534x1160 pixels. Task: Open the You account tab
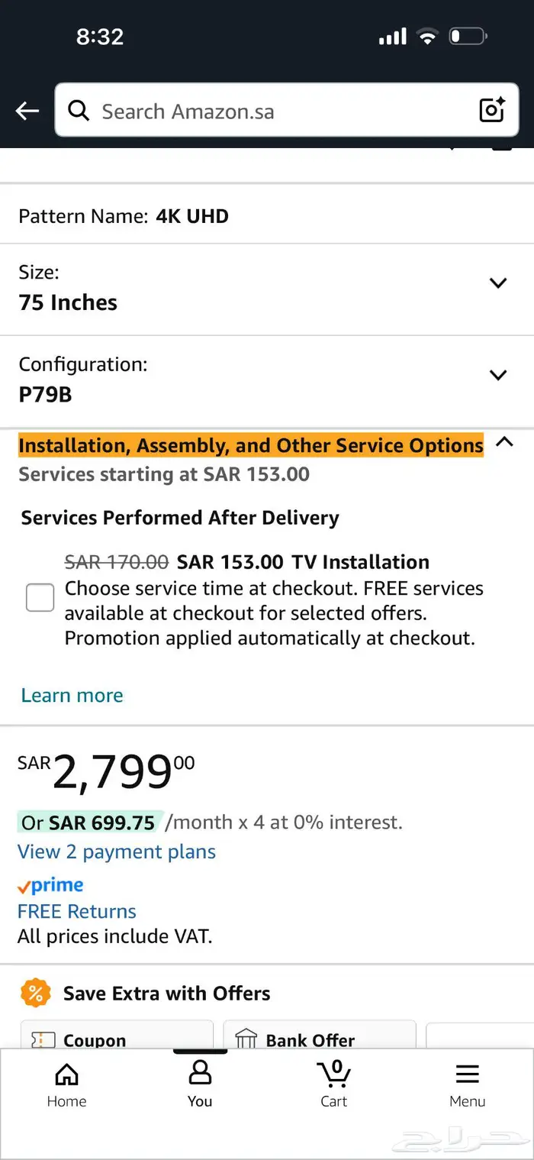[200, 1085]
